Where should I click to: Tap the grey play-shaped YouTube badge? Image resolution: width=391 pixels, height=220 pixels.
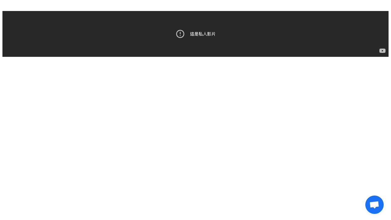tap(382, 51)
